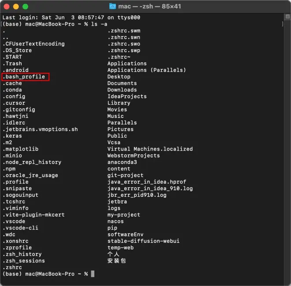
Task: Click 'jbr_err_pid910.log' file name
Action: pos(137,195)
